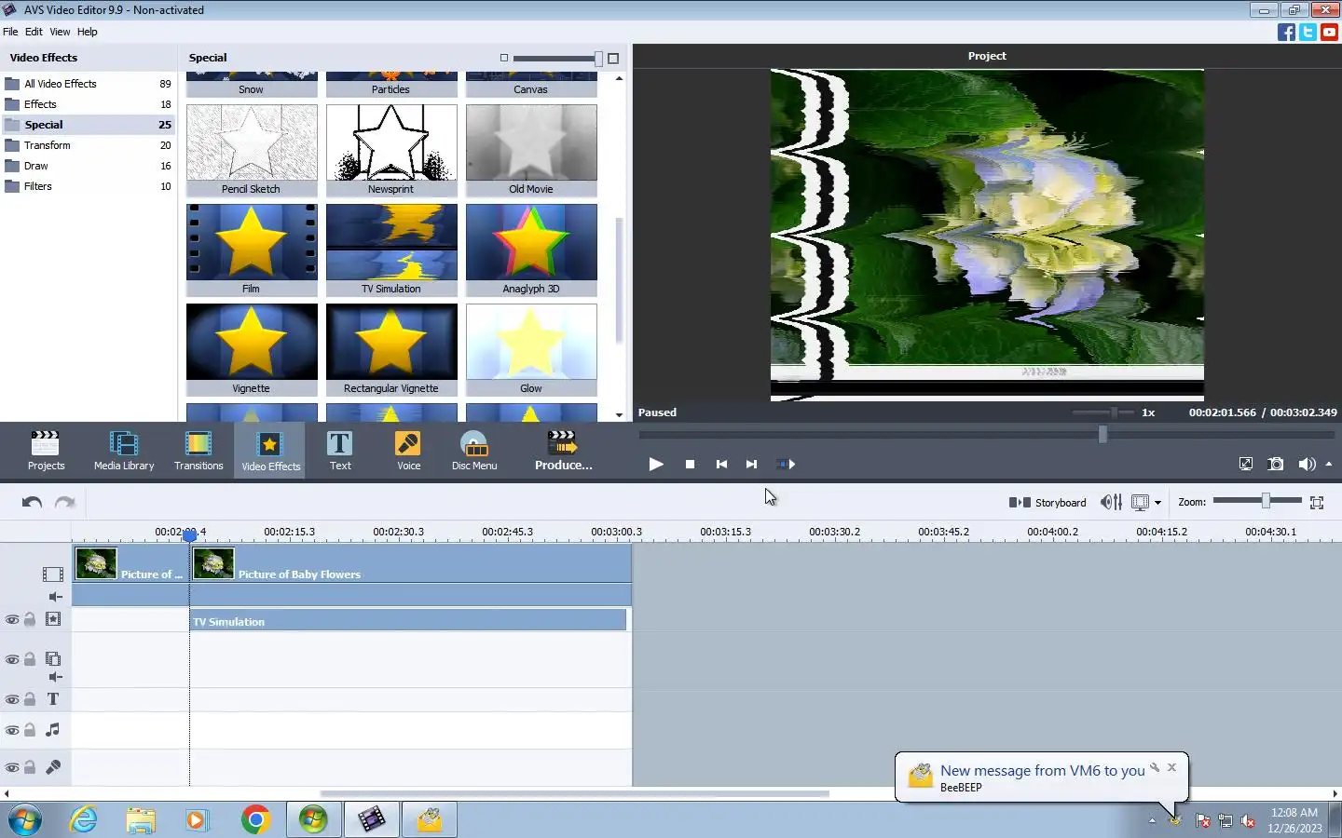Screen dimensions: 1342x838
Task: Click the preview seek bar handle
Action: point(1102,434)
